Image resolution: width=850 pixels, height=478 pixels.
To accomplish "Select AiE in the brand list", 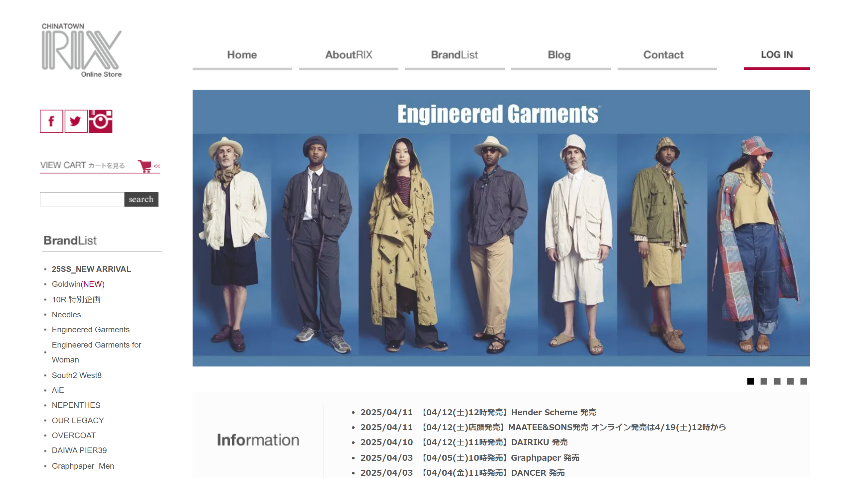I will [58, 390].
